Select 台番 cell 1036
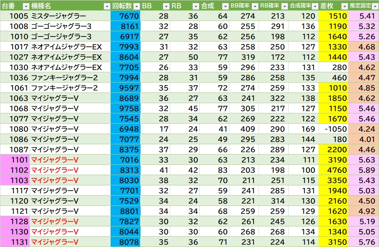Viewport: 379px width, 247px height. click(15, 78)
